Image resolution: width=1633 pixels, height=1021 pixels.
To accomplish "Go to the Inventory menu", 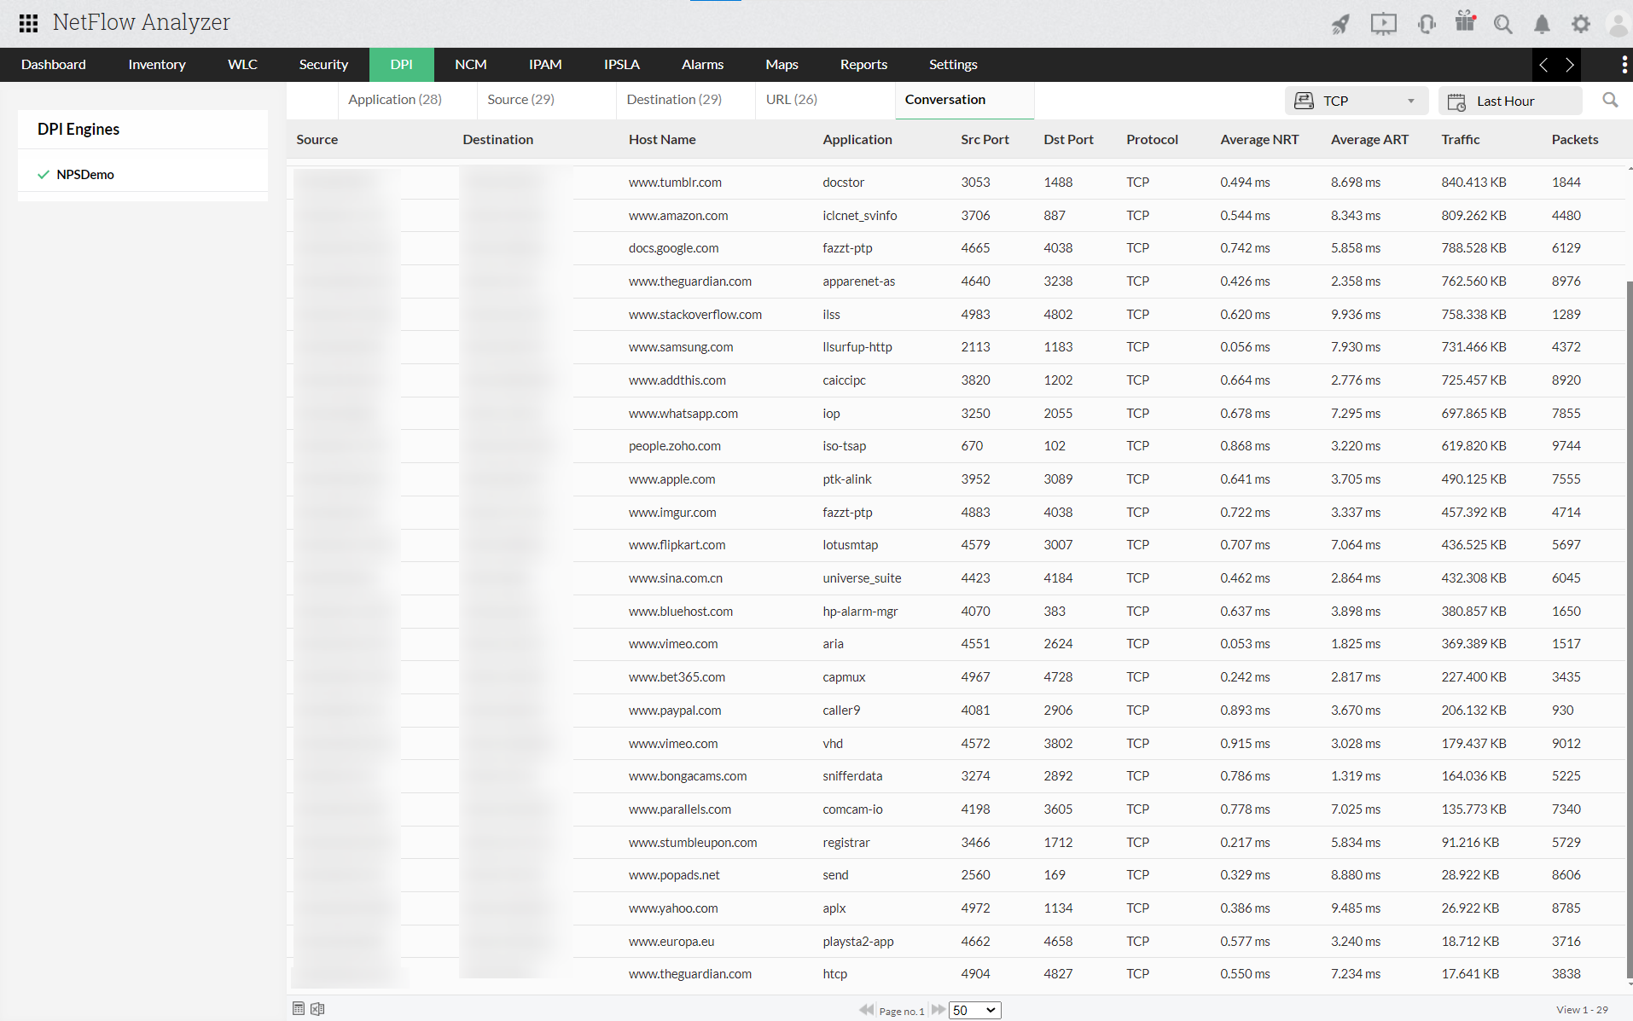I will (x=157, y=65).
